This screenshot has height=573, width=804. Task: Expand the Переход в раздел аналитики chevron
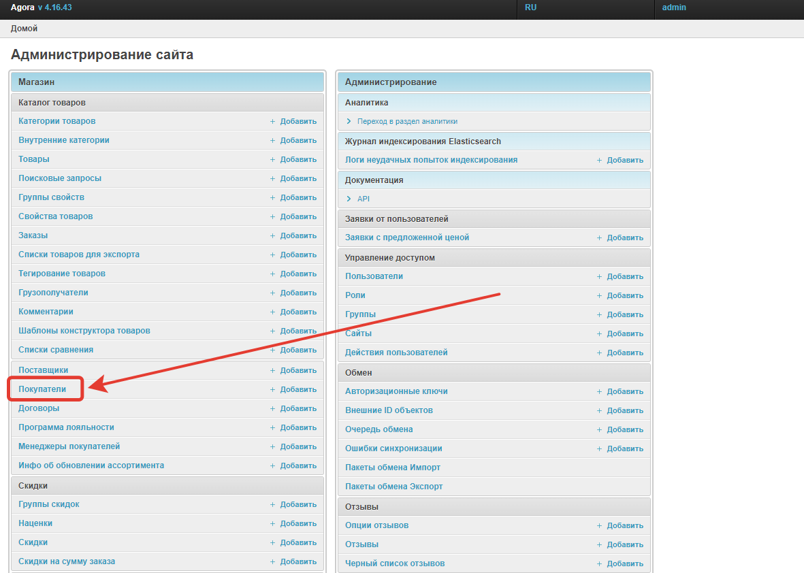point(349,121)
